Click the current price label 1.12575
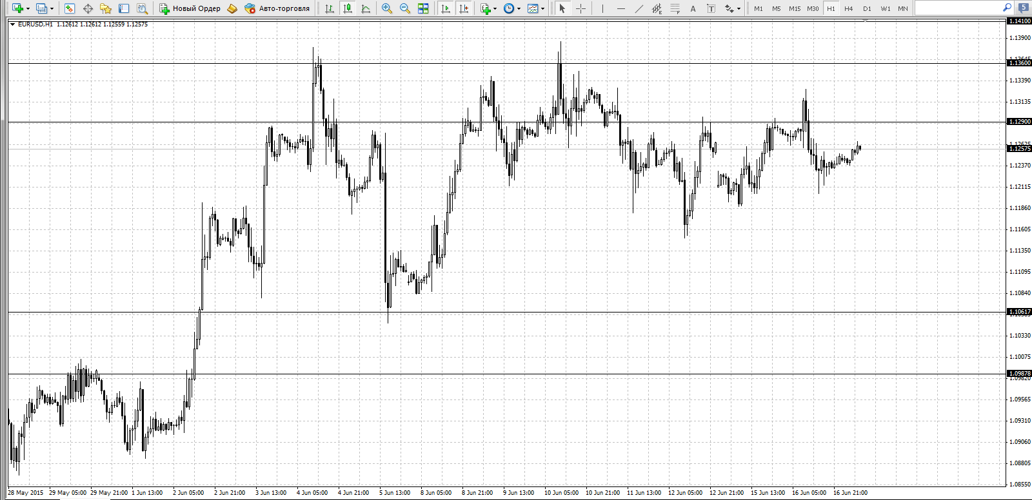Image resolution: width=1032 pixels, height=500 pixels. pyautogui.click(x=1020, y=149)
